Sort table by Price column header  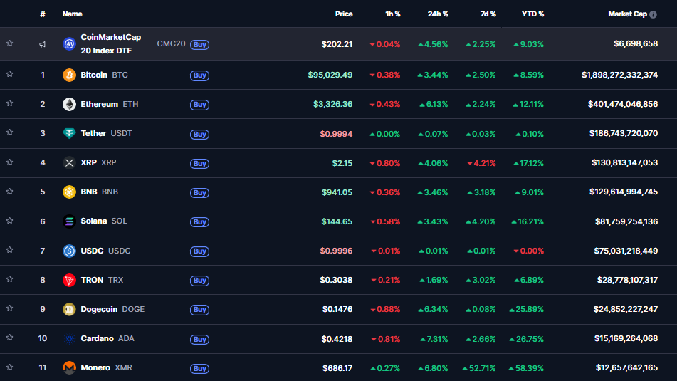(344, 14)
